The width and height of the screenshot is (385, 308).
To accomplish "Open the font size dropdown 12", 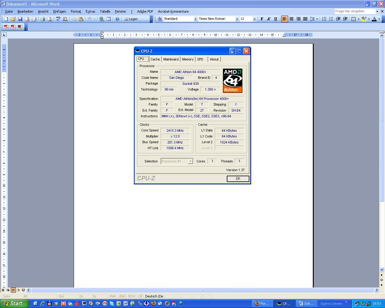I will tap(254, 19).
